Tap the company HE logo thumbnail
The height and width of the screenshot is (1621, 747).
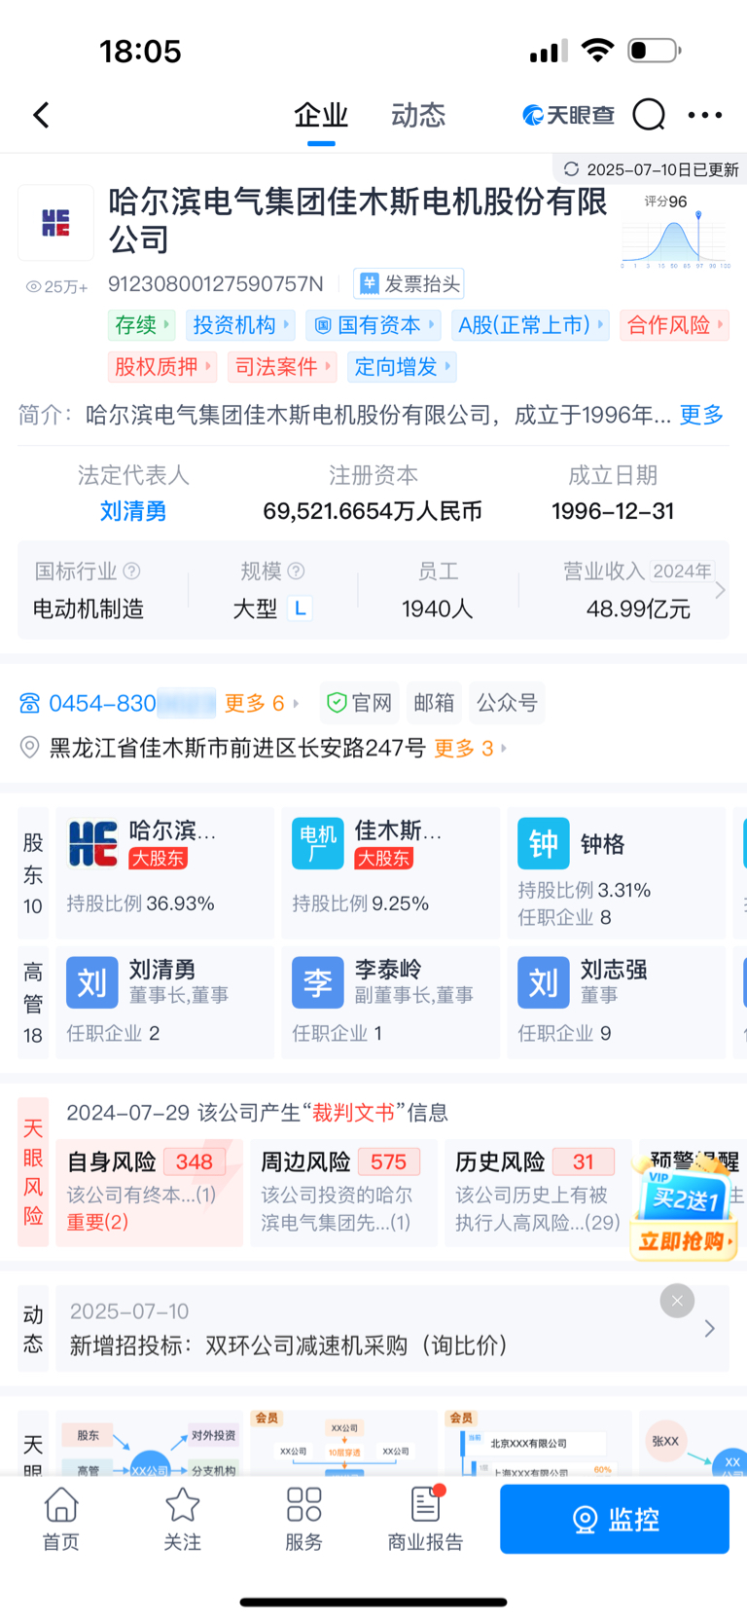[x=56, y=223]
